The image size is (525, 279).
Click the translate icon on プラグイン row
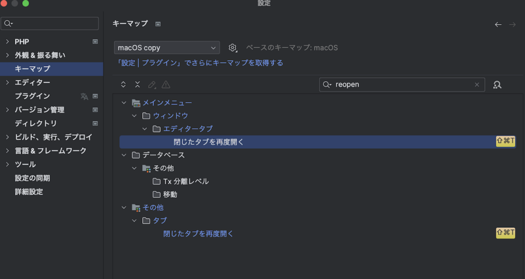pyautogui.click(x=85, y=96)
